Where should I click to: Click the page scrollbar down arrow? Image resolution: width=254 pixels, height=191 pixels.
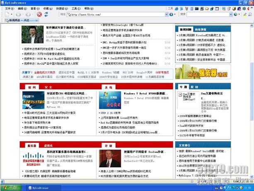(252, 177)
